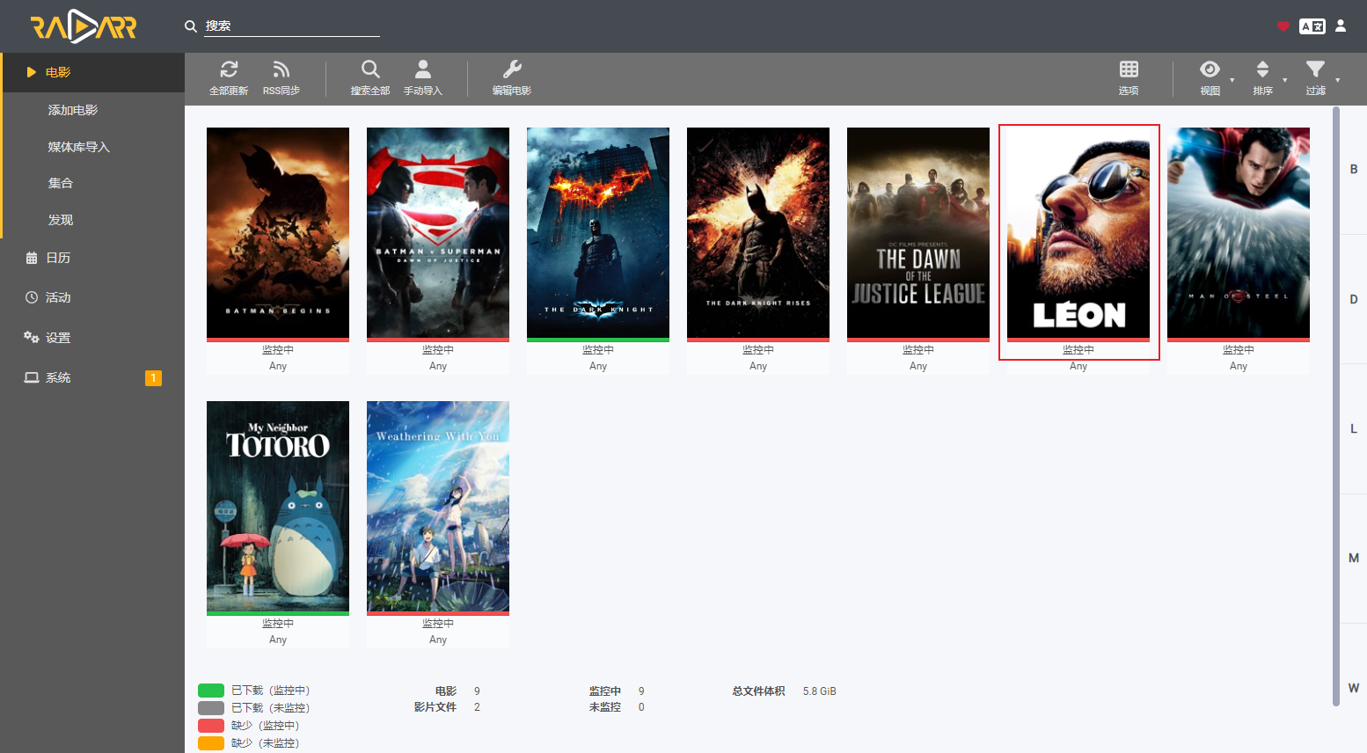Image resolution: width=1367 pixels, height=753 pixels.
Task: Click the red heart donate icon
Action: point(1283,26)
